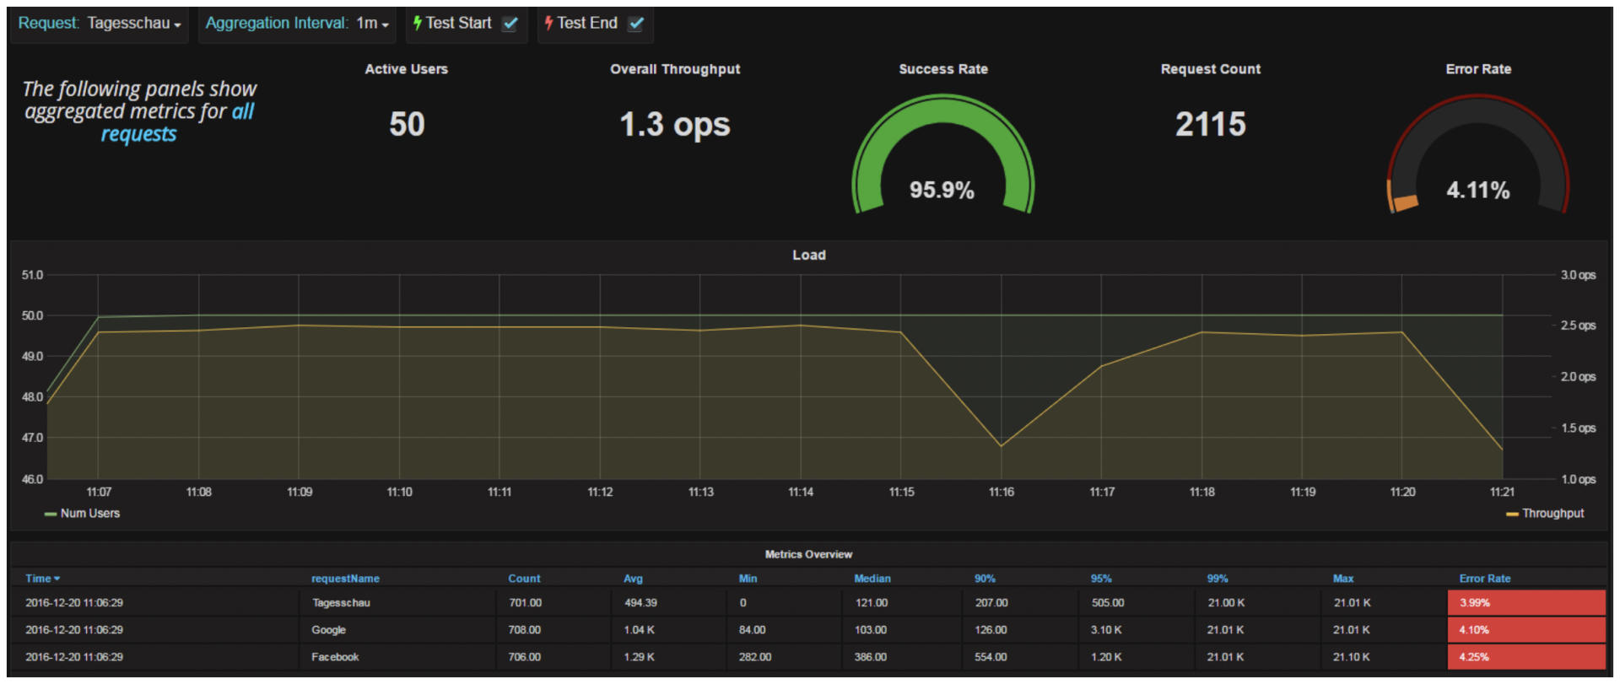Click the 11:10 time axis label
Viewport: 1620px width, 684px height.
[x=399, y=492]
